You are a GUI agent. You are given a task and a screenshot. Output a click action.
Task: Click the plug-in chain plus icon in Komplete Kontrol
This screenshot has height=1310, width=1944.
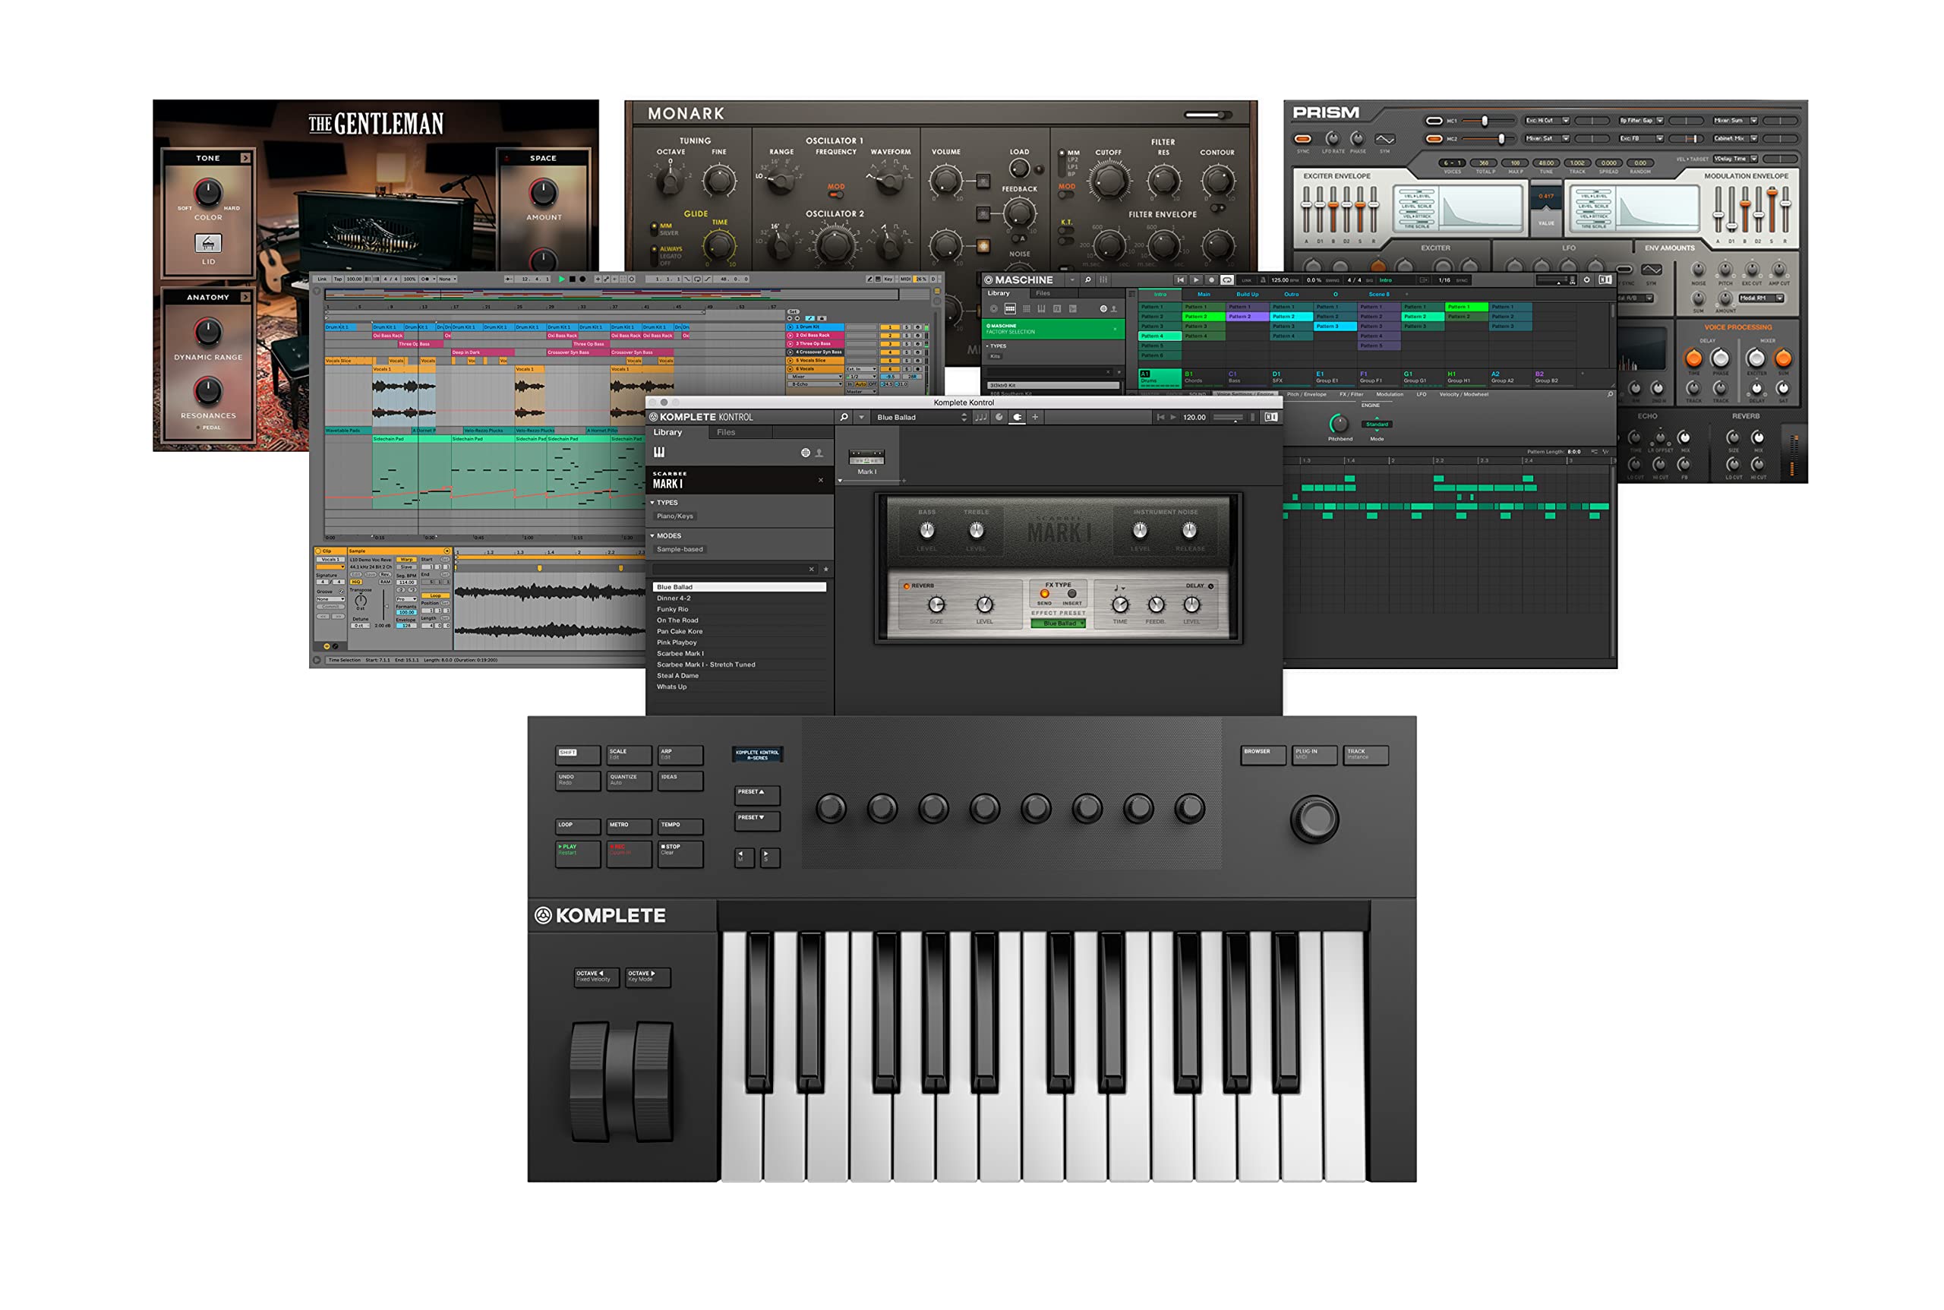click(1035, 417)
